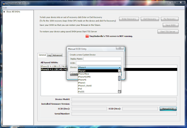Click the Create button in the dialog

74,74
